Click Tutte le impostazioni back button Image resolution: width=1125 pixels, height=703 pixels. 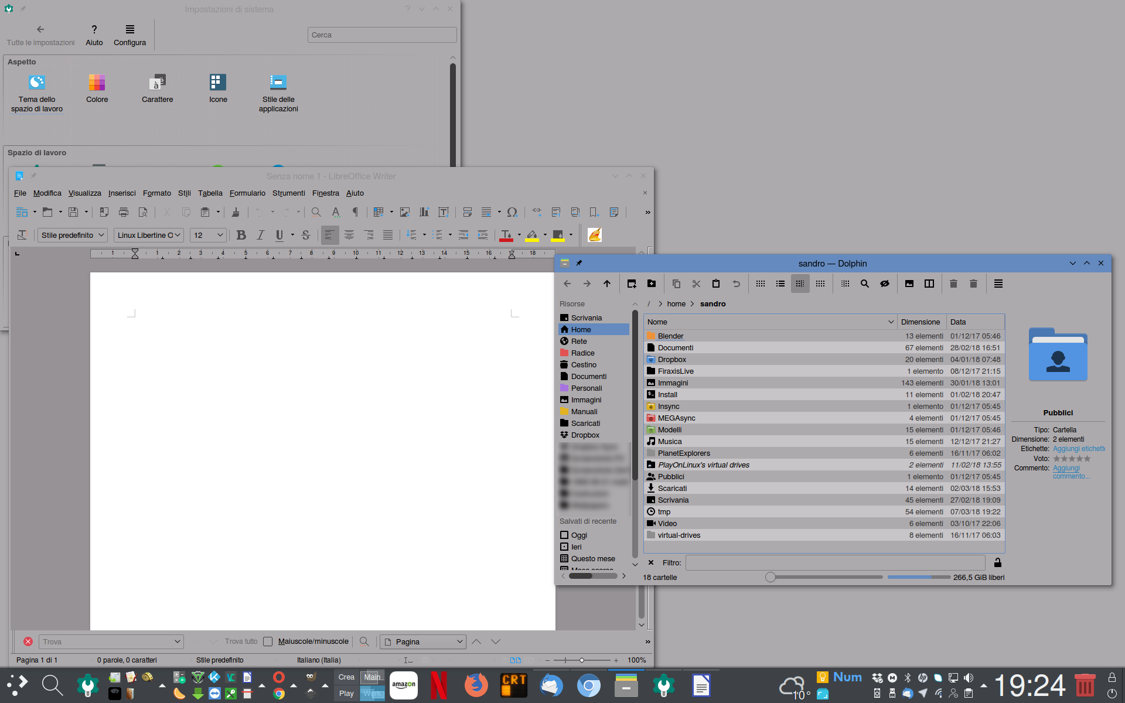click(40, 35)
